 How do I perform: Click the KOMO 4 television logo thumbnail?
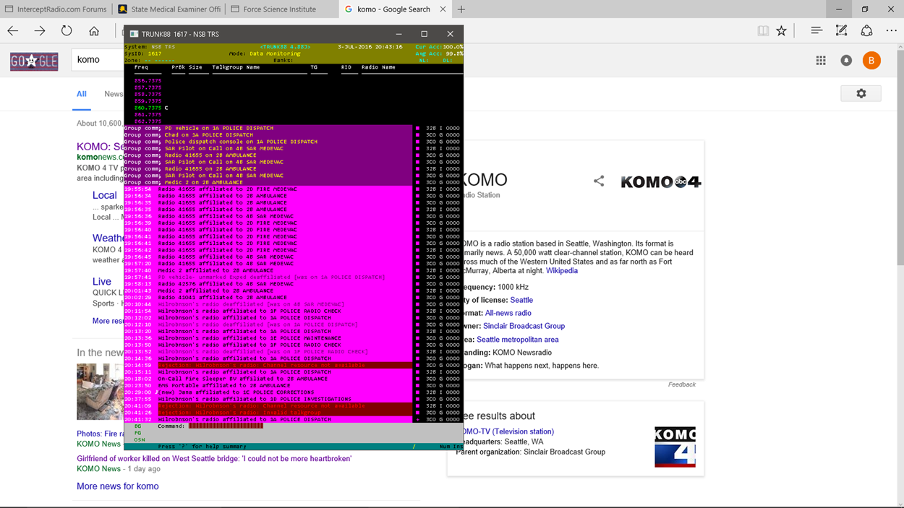click(x=675, y=447)
